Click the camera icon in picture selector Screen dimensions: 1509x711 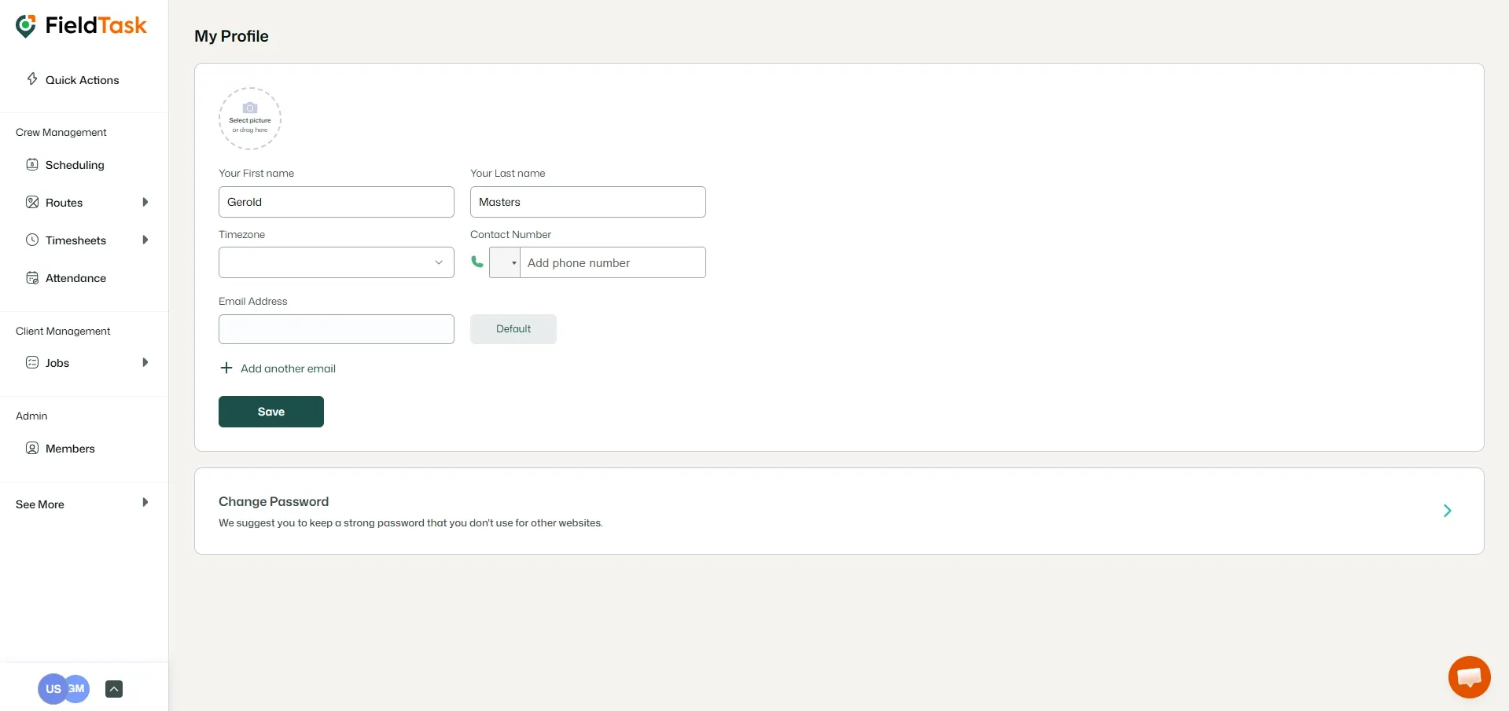(250, 108)
